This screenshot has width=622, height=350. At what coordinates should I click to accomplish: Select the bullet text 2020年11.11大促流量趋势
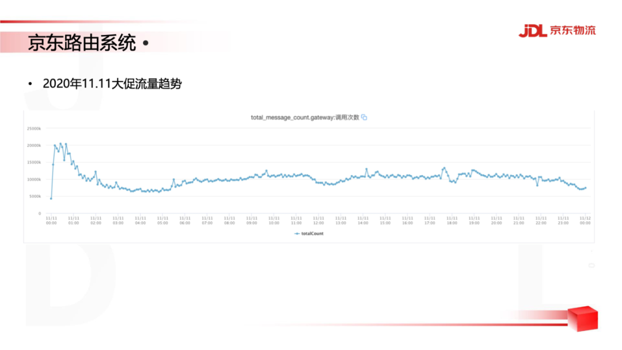point(112,83)
